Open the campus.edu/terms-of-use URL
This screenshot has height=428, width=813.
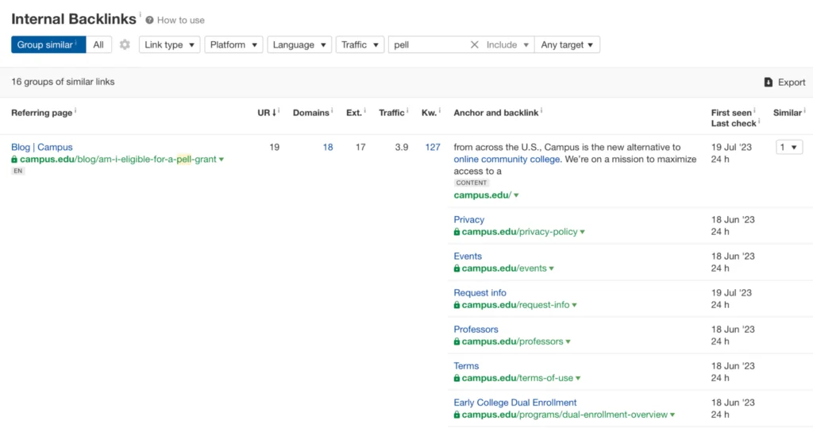(518, 378)
